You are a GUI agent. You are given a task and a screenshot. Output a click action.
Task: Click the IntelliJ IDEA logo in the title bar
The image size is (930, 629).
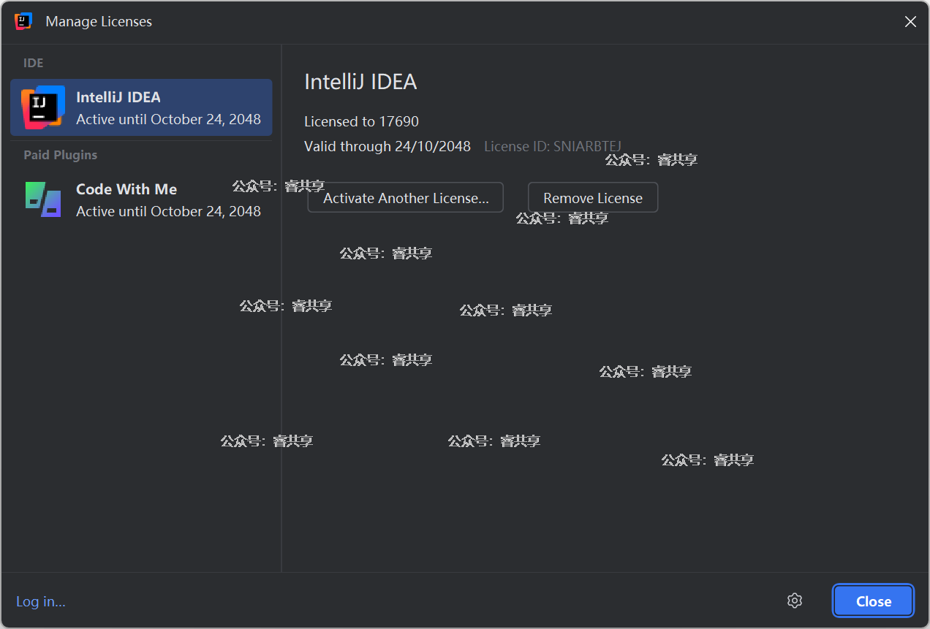[x=23, y=21]
